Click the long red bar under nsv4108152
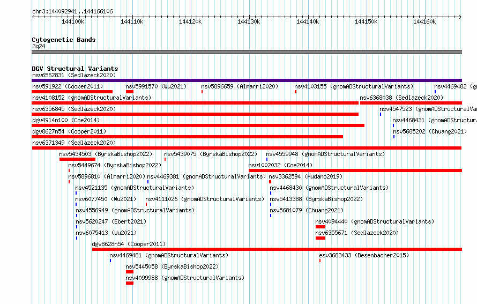The width and height of the screenshot is (477, 304). [x=195, y=103]
